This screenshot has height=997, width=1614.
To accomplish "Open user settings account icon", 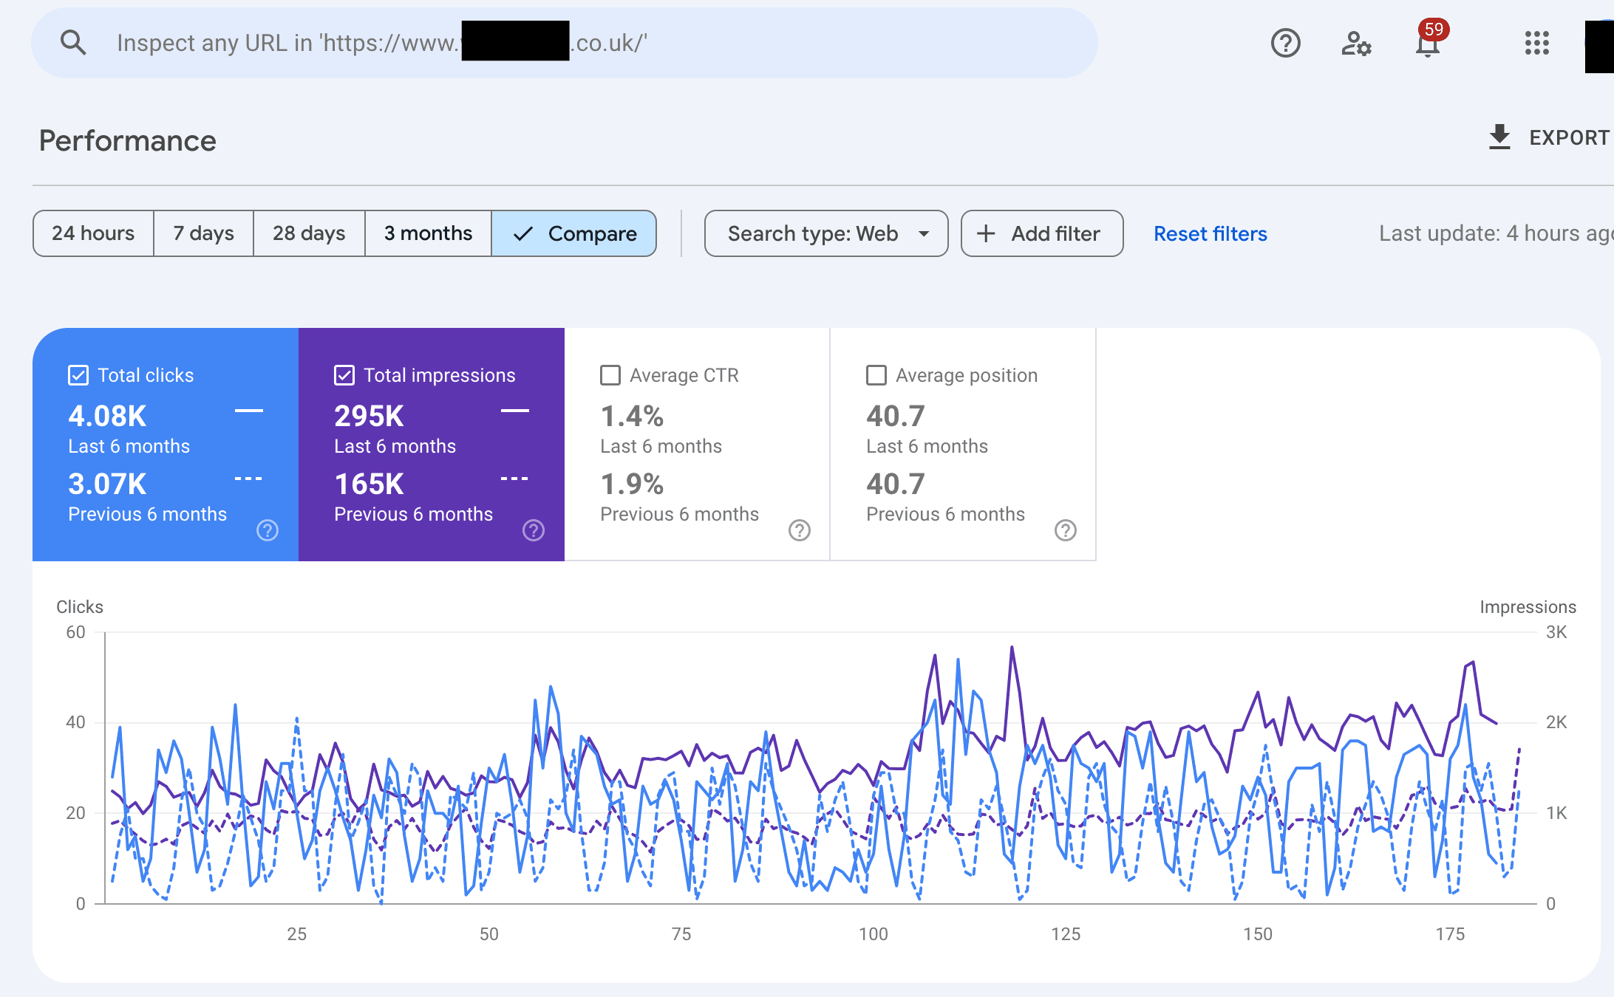I will coord(1356,43).
